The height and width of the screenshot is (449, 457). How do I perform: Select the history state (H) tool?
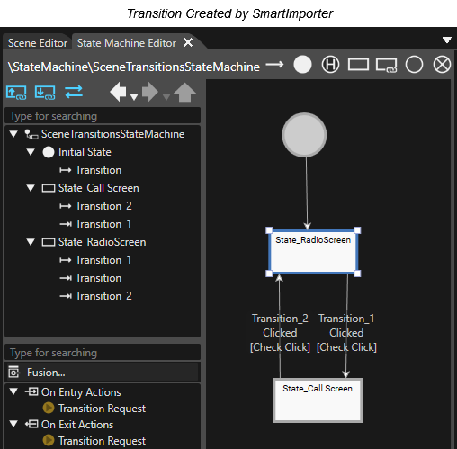pyautogui.click(x=330, y=65)
